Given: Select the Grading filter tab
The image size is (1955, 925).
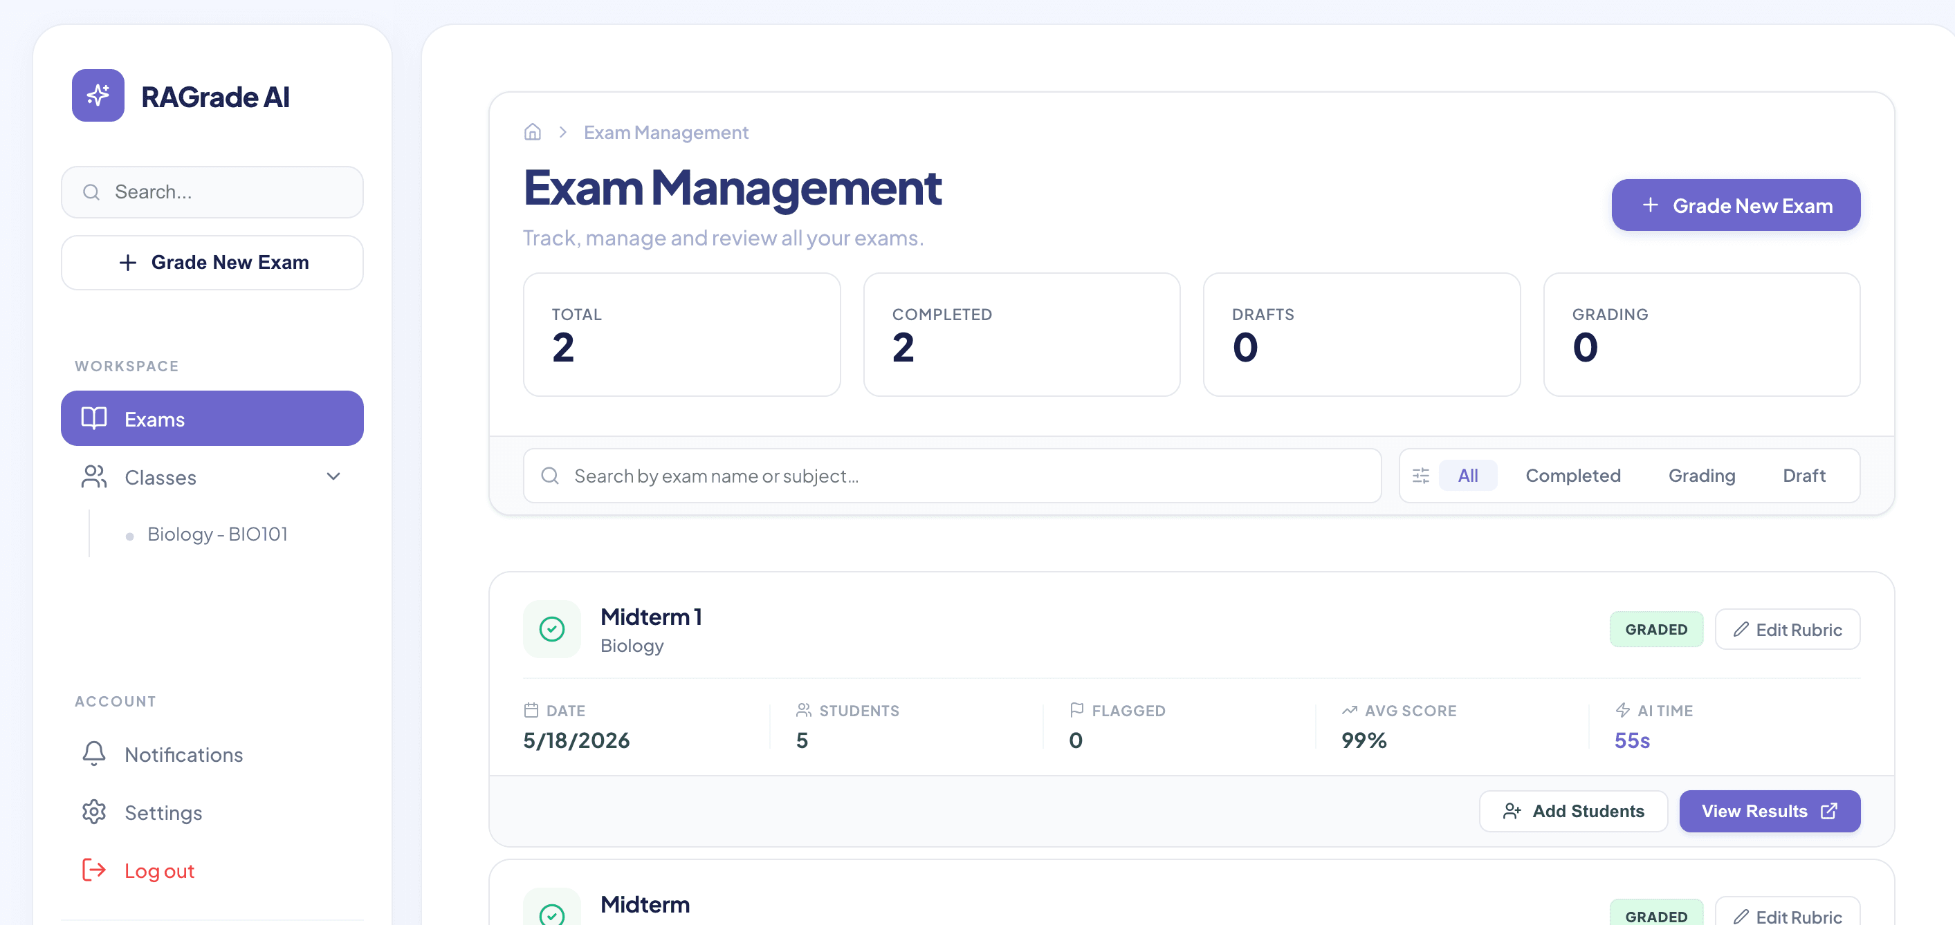Looking at the screenshot, I should click(x=1702, y=476).
